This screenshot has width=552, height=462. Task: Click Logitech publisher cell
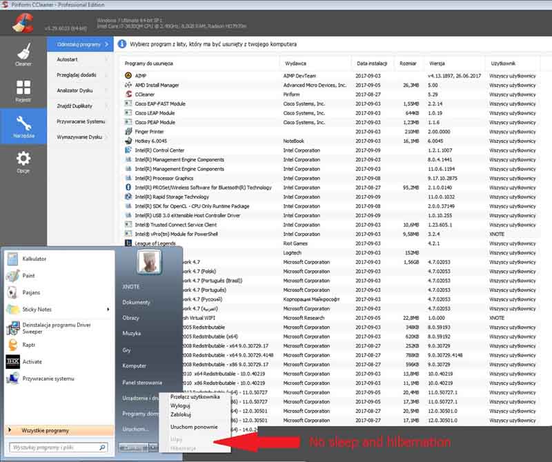click(x=292, y=252)
